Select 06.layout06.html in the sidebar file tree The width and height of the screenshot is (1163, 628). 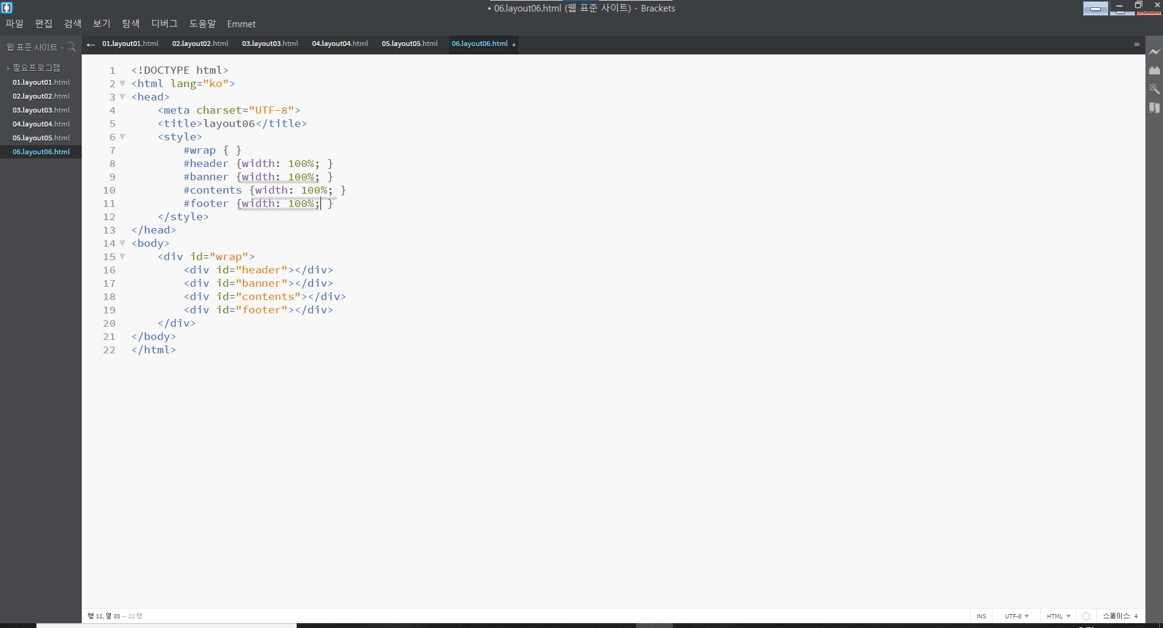tap(41, 152)
